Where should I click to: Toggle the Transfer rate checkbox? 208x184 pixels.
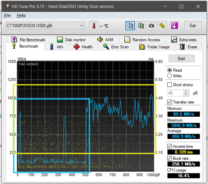coord(169,102)
